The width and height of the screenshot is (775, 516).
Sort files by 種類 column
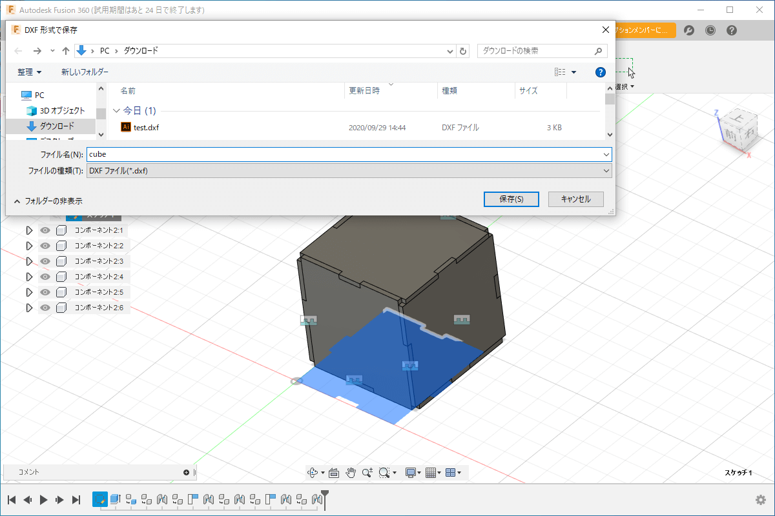[x=449, y=91]
